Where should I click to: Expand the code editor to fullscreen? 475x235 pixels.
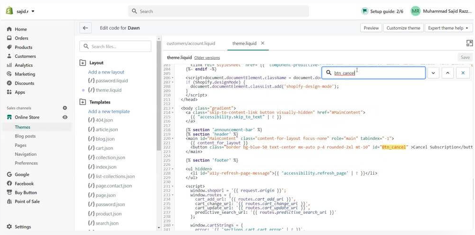coord(469,43)
